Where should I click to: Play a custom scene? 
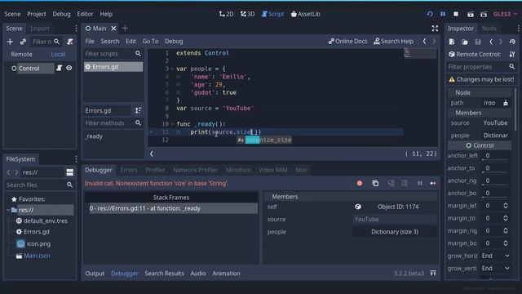pyautogui.click(x=484, y=14)
